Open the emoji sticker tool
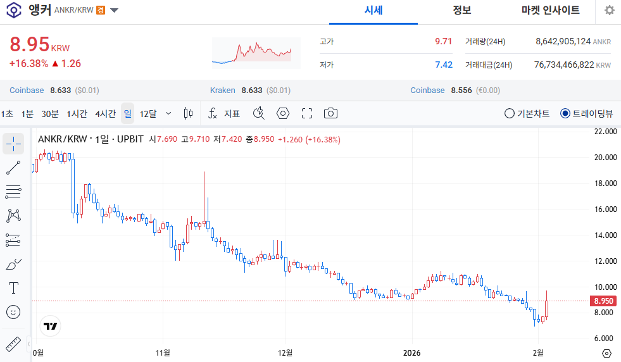The image size is (621, 362). pos(13,312)
